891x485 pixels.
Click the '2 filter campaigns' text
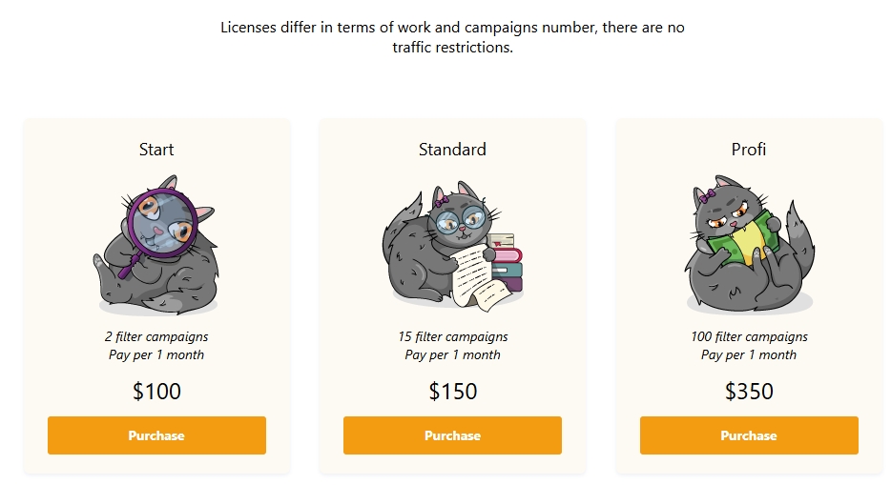point(156,337)
